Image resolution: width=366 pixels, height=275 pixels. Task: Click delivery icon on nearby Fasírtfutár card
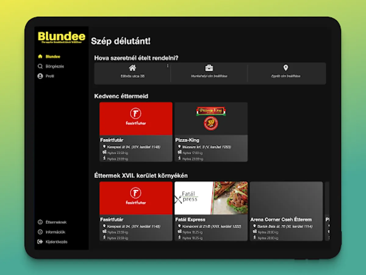click(x=105, y=232)
